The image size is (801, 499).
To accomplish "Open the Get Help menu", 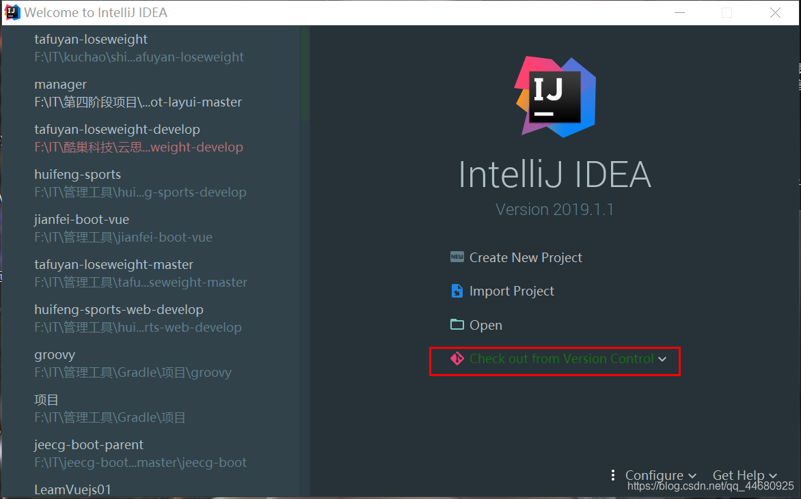I will [x=738, y=475].
